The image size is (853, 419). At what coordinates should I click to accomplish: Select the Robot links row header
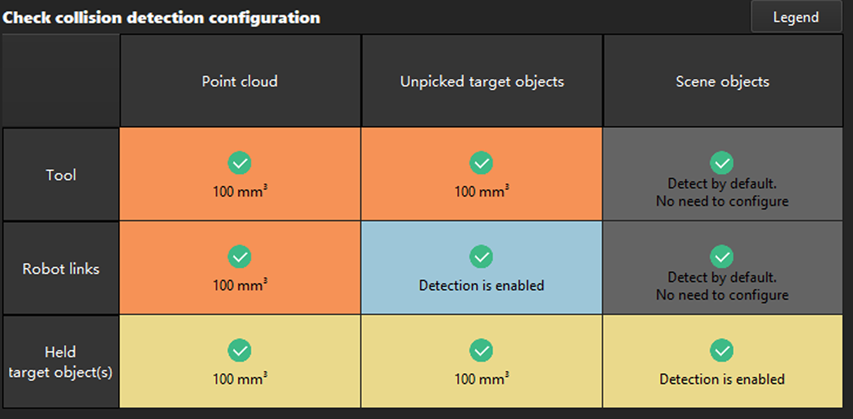(61, 269)
